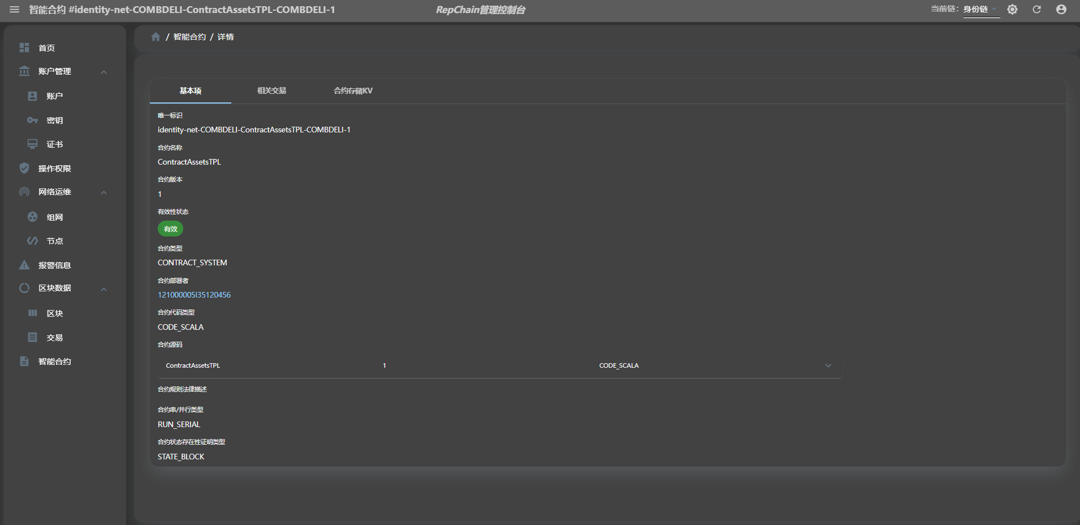Click the 网络运维 network icon

point(24,192)
